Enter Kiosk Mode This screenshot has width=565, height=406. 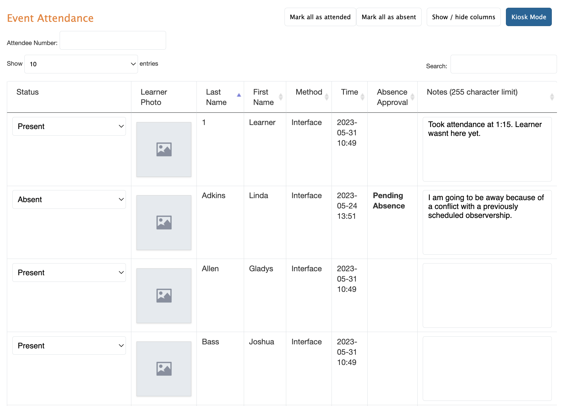point(529,17)
